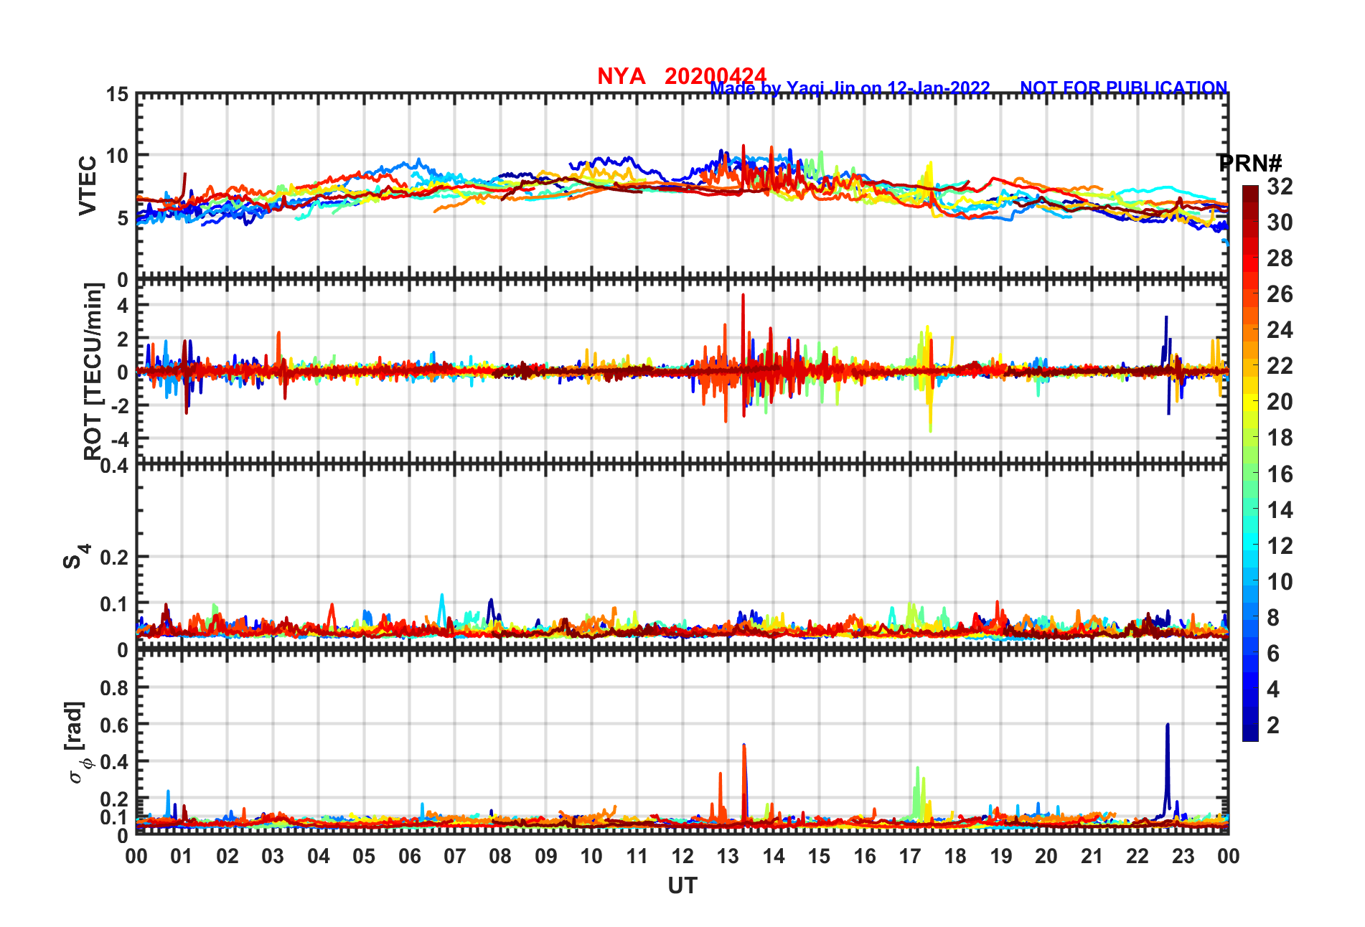Image resolution: width=1365 pixels, height=927 pixels.
Task: Click PRN colorbar tick label 14
Action: click(x=1280, y=510)
